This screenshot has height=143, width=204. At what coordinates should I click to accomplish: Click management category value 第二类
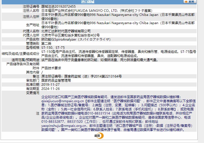tap(46, 44)
